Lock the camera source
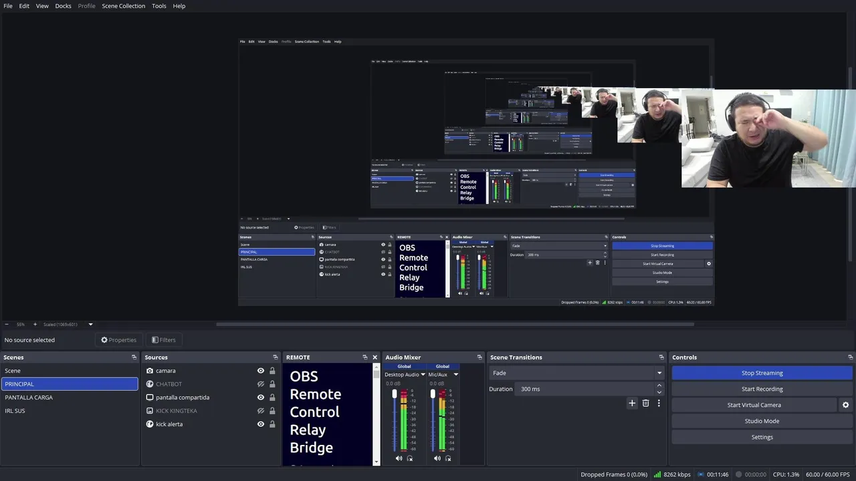The width and height of the screenshot is (856, 481). [x=272, y=371]
